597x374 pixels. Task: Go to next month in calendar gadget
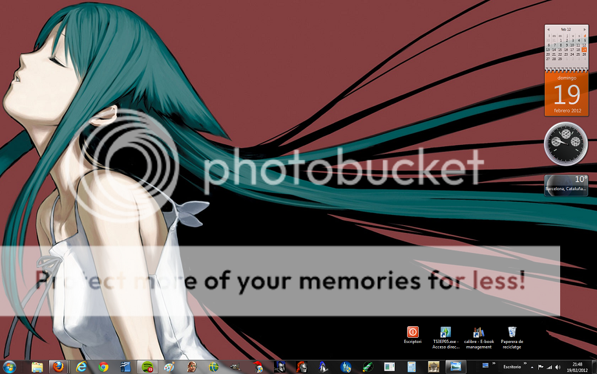click(x=585, y=29)
